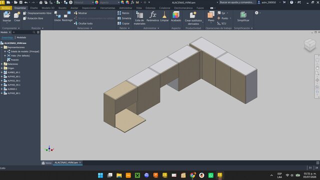Select the Patrón tool
This screenshot has width=320, height=180.
[123, 13]
